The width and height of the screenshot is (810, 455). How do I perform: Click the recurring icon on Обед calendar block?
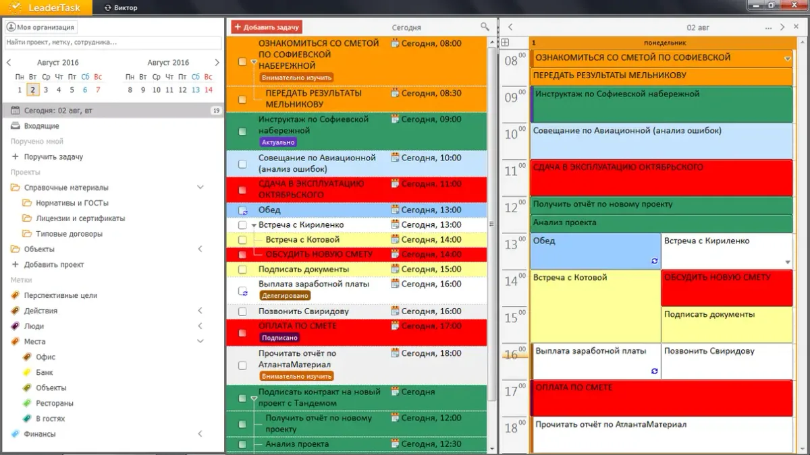click(653, 261)
